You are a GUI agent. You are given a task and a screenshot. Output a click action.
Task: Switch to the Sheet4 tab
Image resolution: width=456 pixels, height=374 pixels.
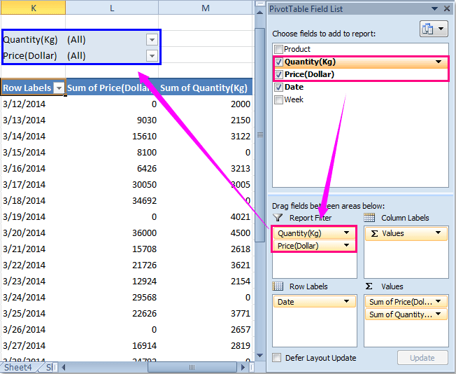tap(17, 367)
